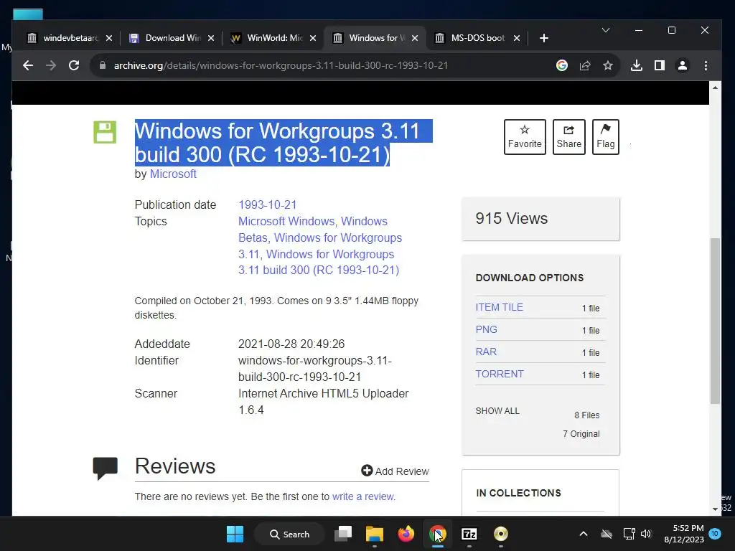
Task: Open Google icon in address bar
Action: [x=561, y=65]
